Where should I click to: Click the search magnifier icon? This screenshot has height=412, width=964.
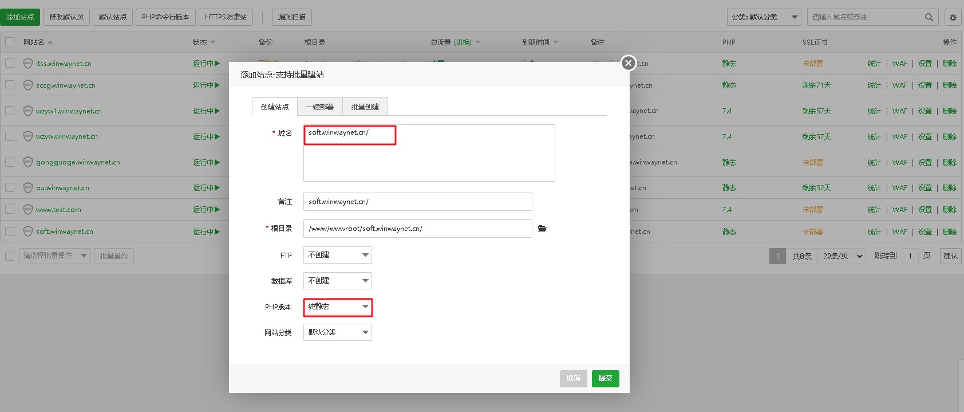[929, 17]
